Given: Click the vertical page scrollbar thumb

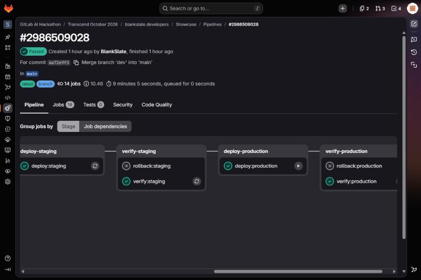Looking at the screenshot, I should pos(404,138).
